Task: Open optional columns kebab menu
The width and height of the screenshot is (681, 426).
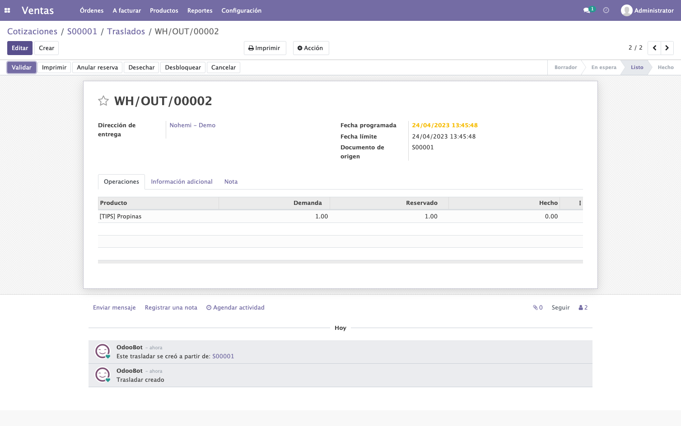Action: 580,203
